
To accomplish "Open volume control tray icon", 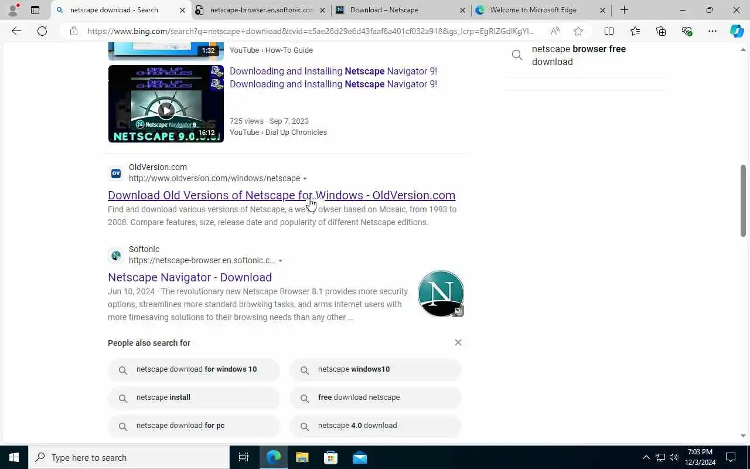I will 674,457.
